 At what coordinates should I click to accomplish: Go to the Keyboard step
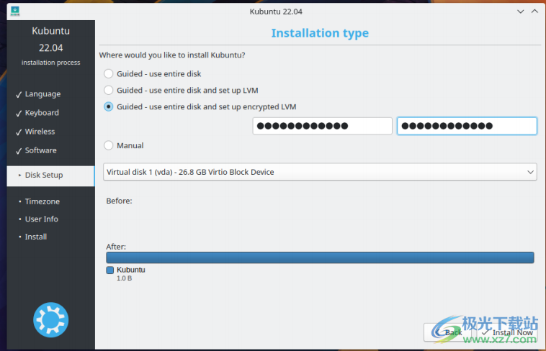[x=42, y=113]
